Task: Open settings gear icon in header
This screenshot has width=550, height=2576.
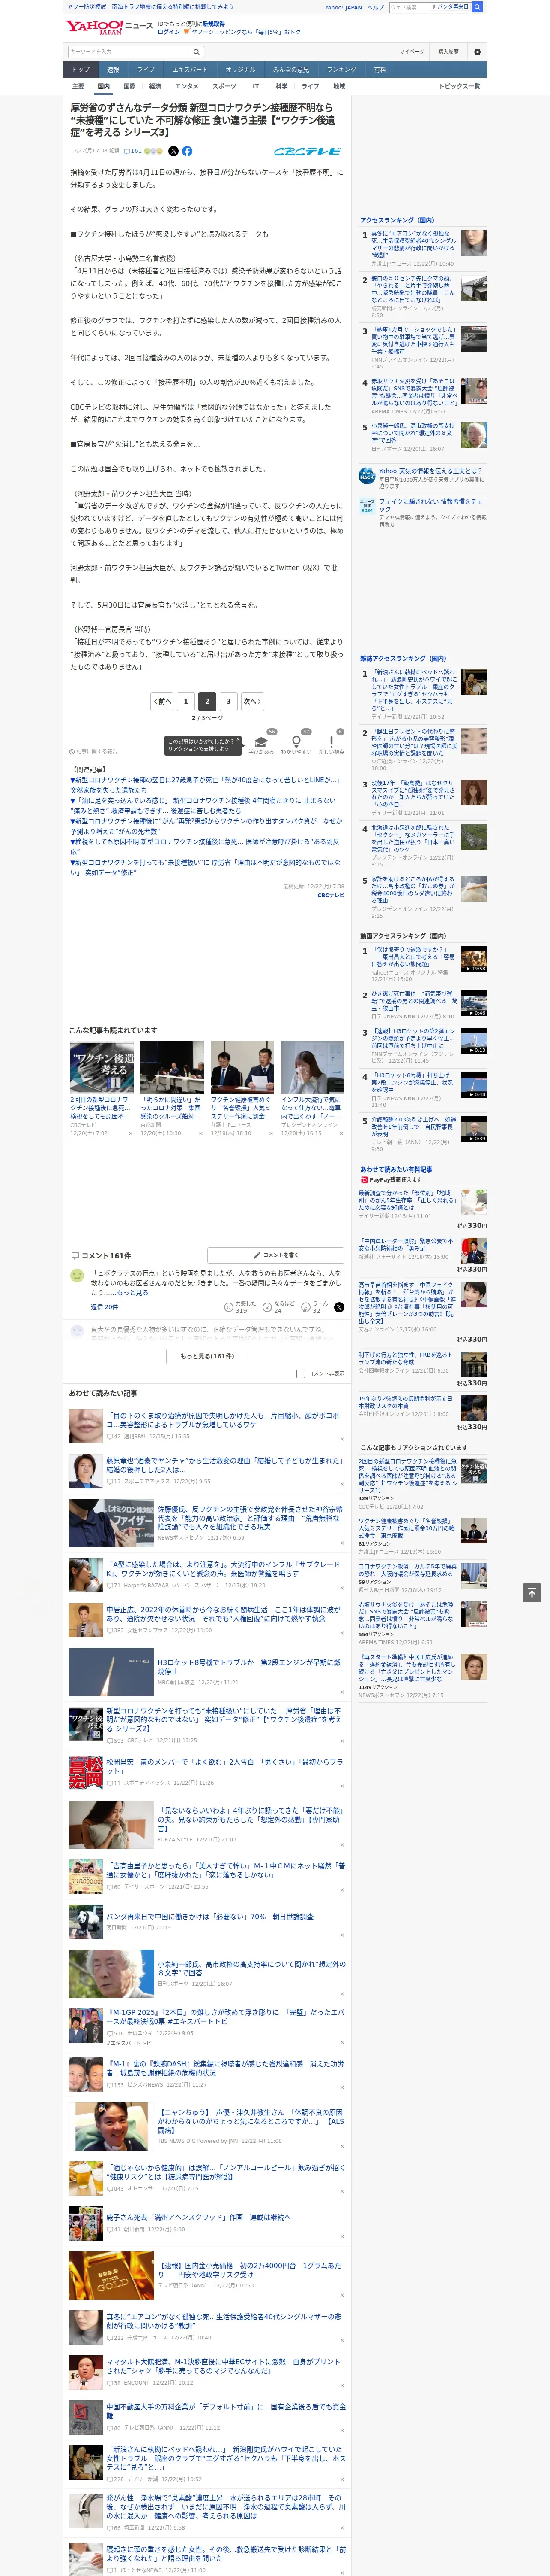Action: click(x=477, y=52)
